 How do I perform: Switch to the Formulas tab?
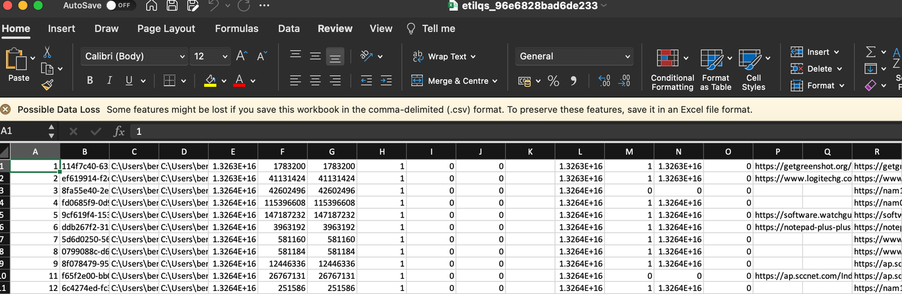tap(236, 29)
